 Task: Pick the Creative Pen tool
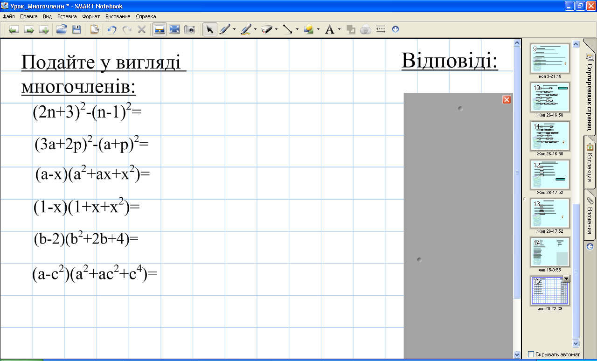pyautogui.click(x=245, y=30)
